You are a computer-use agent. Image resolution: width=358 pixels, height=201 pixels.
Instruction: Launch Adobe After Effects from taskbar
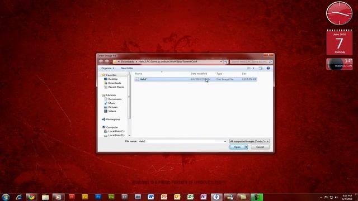(138, 197)
